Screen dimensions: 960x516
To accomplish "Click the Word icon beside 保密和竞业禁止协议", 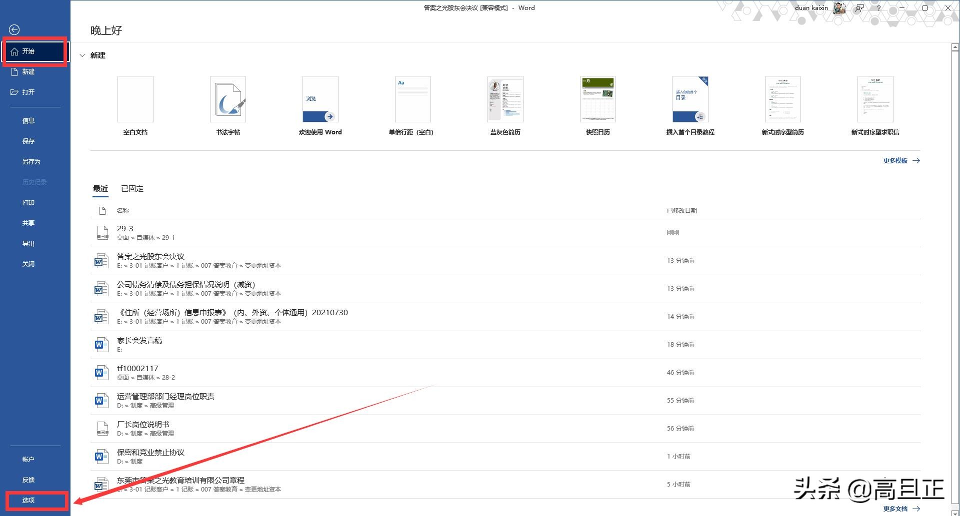I will (102, 457).
